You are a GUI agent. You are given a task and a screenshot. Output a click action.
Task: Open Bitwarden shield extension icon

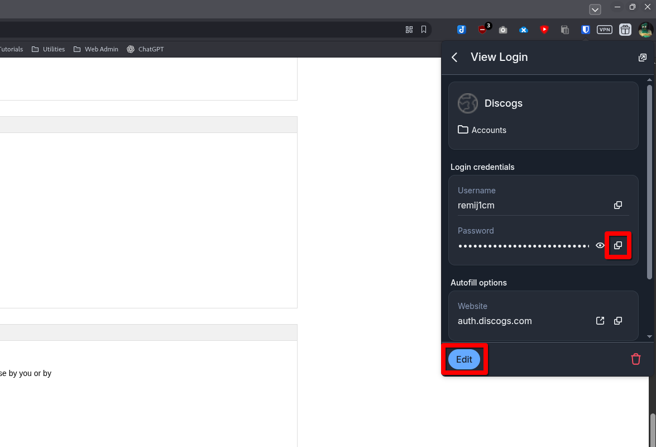[x=586, y=30]
